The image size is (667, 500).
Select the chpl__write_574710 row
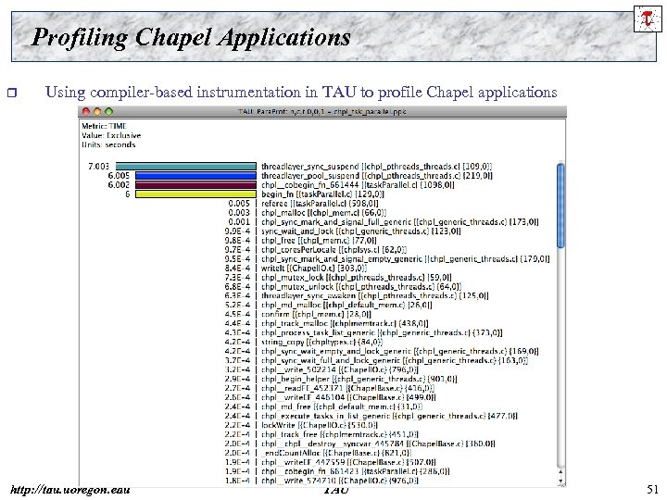339,481
